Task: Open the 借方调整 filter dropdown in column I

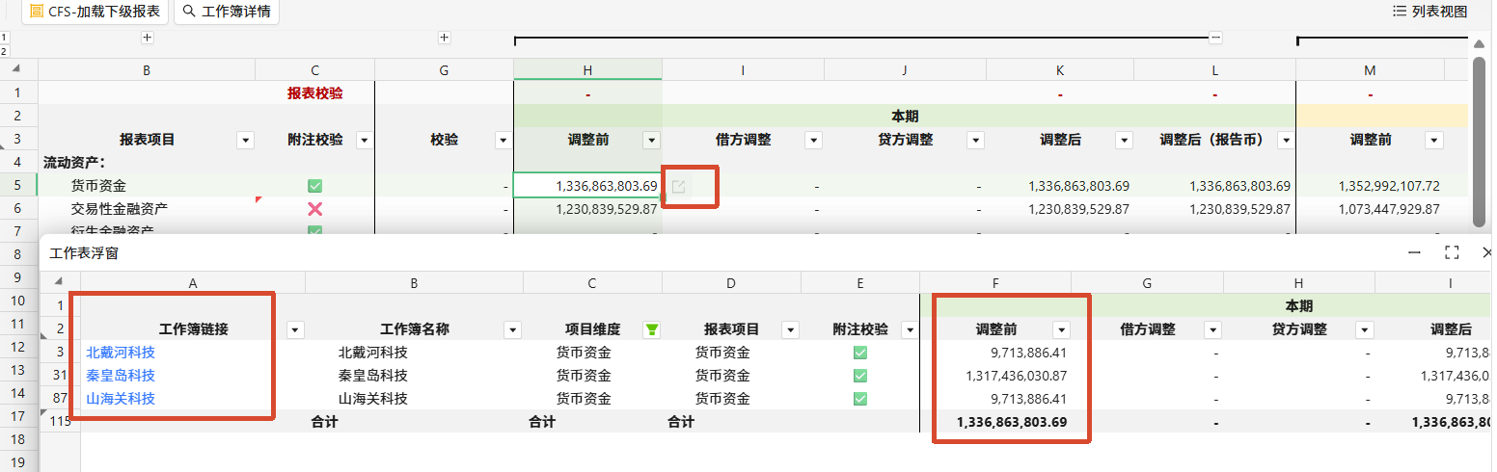Action: click(813, 141)
